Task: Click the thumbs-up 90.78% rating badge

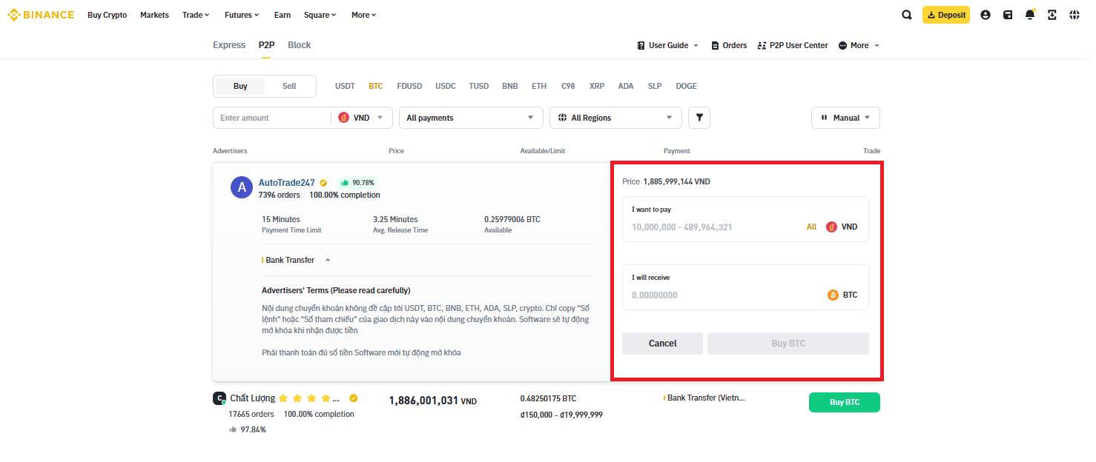Action: (357, 183)
